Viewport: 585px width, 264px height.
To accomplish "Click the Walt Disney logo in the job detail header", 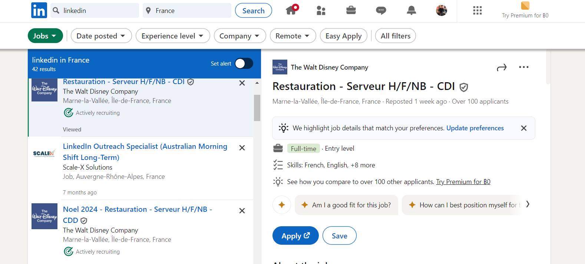I will pos(280,67).
